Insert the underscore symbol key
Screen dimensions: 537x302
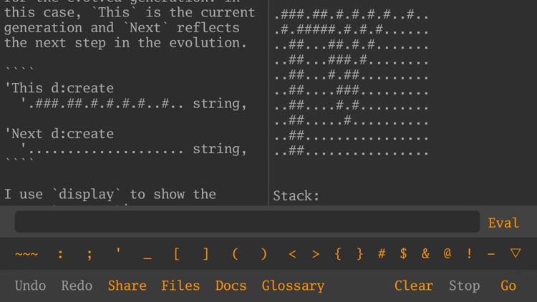click(x=147, y=258)
